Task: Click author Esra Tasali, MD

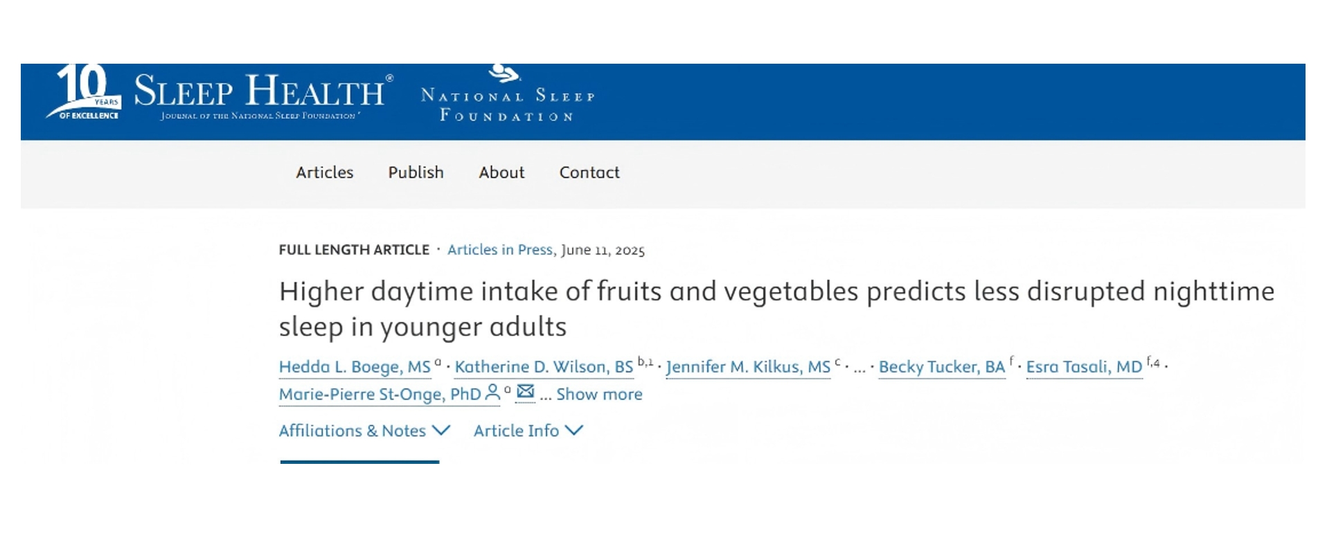Action: [x=1084, y=367]
